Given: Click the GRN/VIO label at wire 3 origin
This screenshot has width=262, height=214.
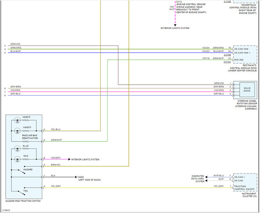Looking at the screenshot, I should point(15,44).
